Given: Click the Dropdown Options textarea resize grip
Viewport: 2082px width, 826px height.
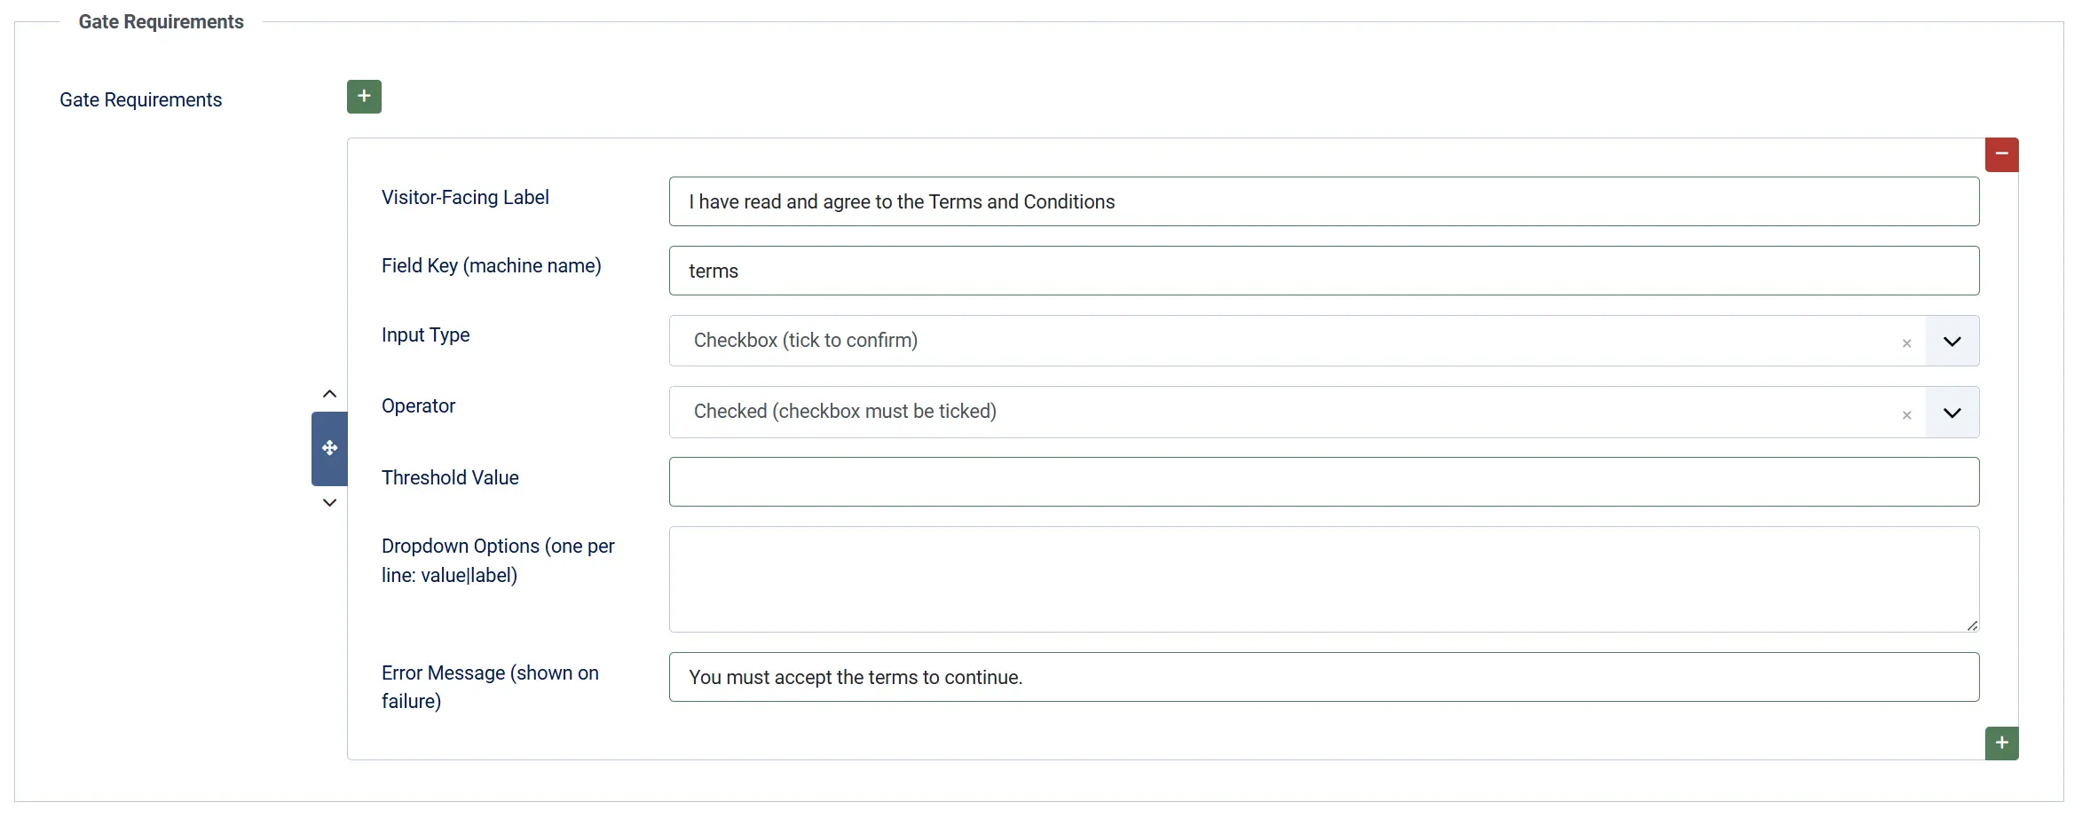Looking at the screenshot, I should [1972, 625].
